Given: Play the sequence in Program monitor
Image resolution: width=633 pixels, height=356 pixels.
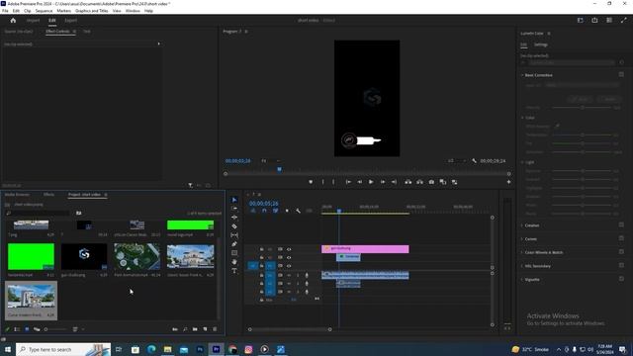Looking at the screenshot, I should pos(371,182).
